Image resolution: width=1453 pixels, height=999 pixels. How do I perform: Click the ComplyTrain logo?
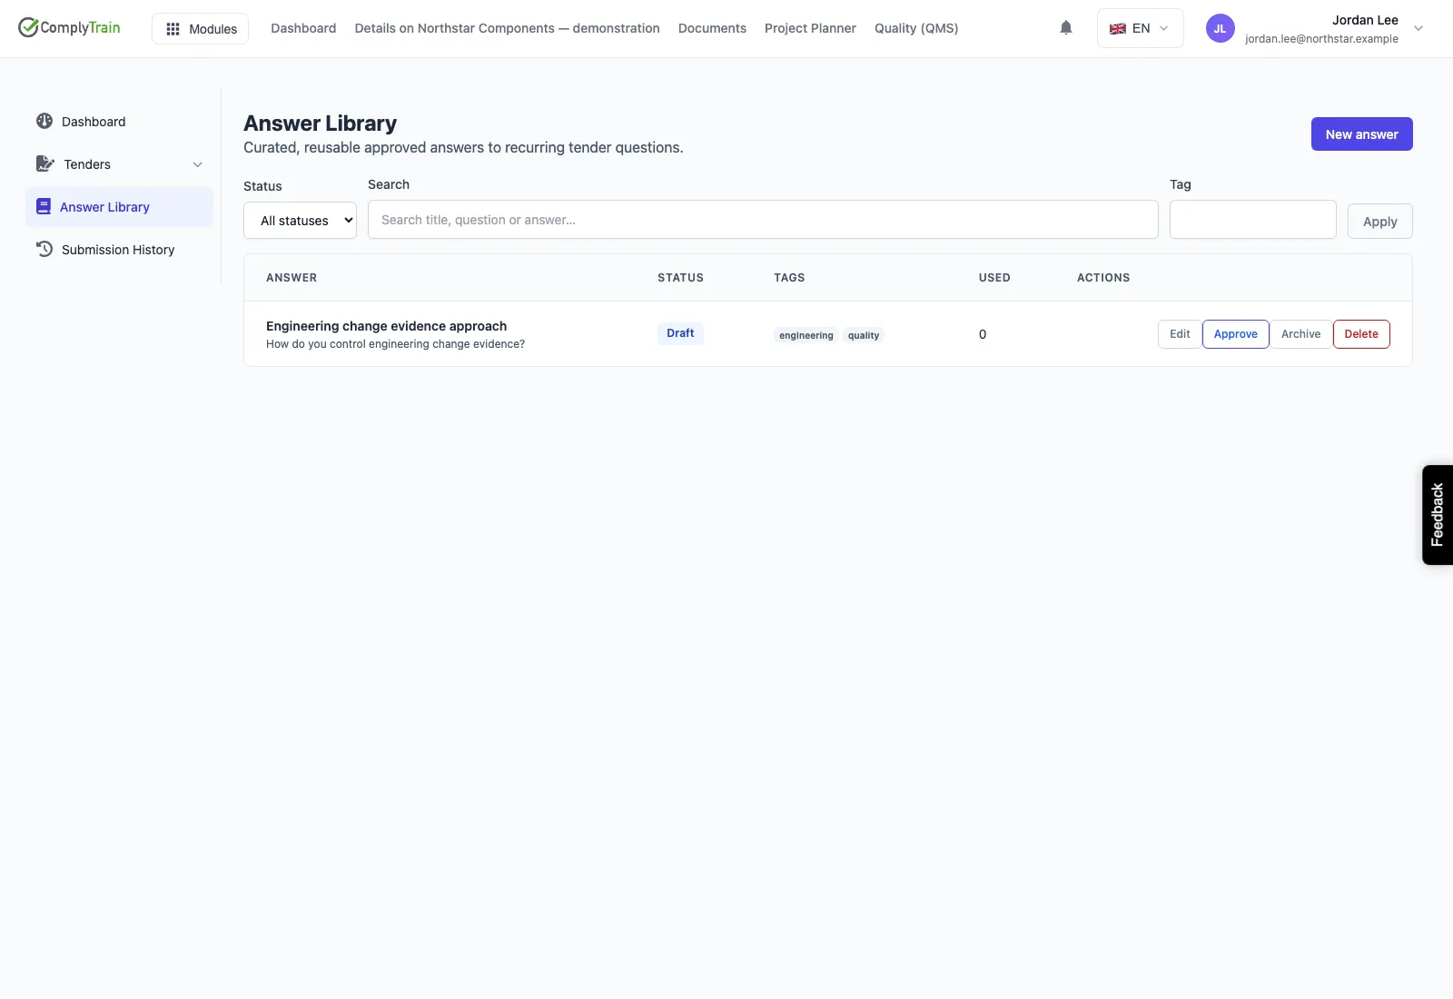69,27
